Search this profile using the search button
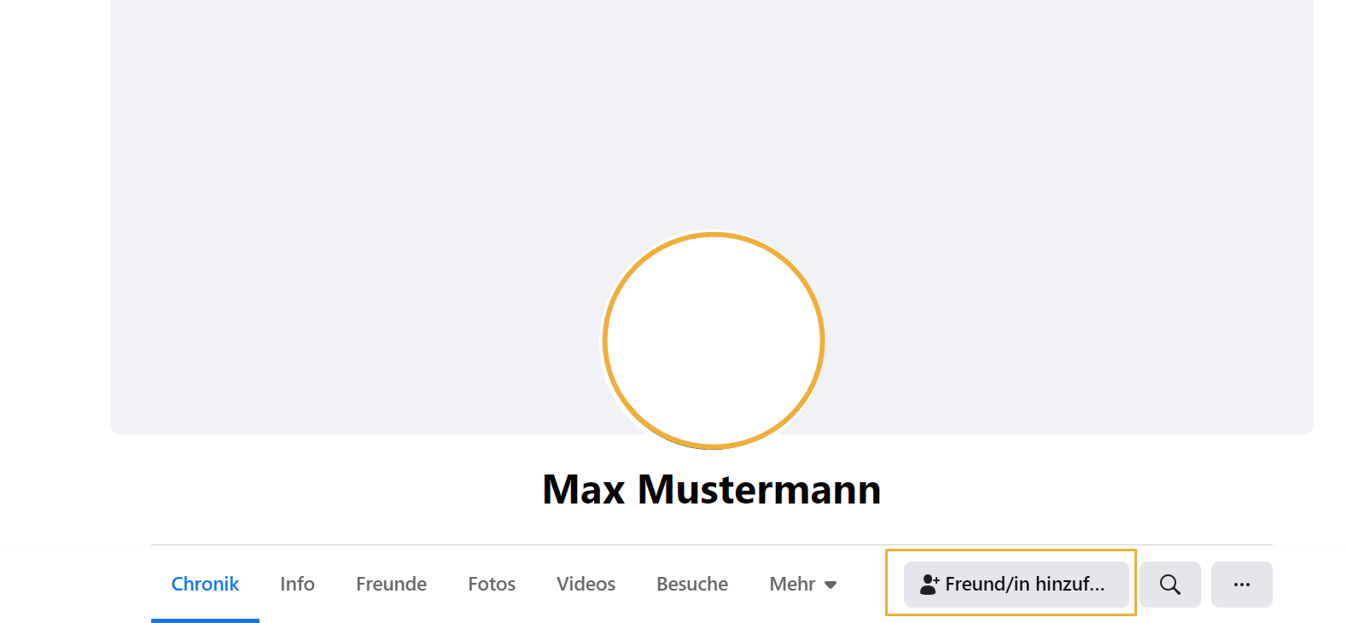Screen dimensions: 1347x623 (1169, 585)
